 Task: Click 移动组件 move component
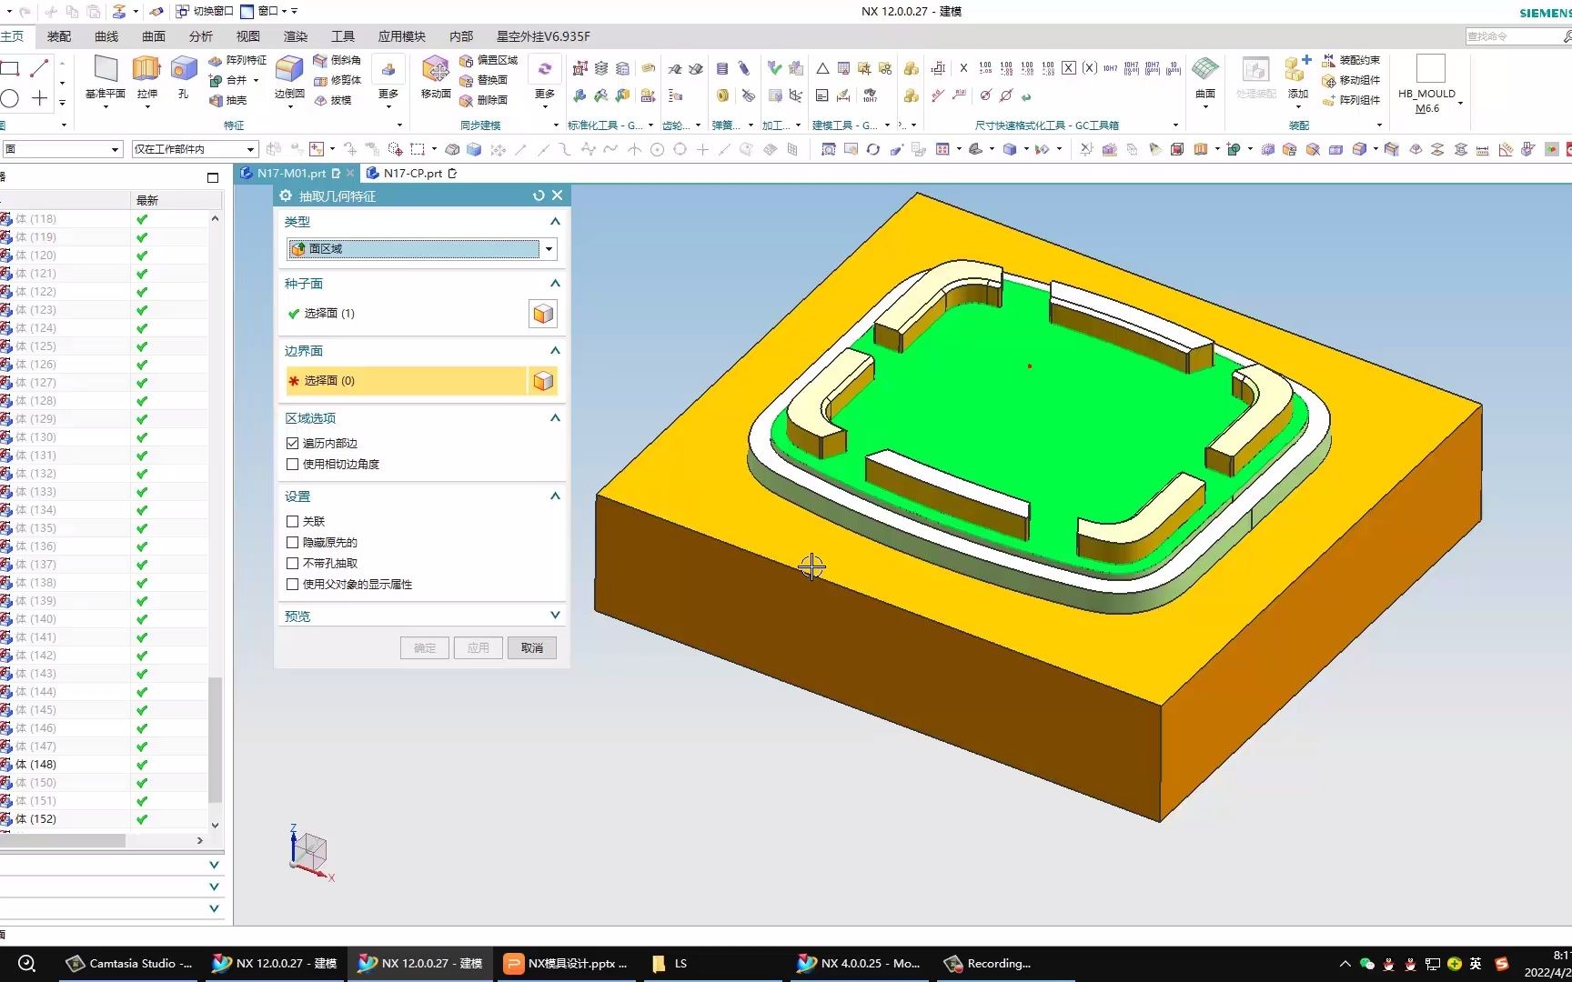tap(1351, 80)
